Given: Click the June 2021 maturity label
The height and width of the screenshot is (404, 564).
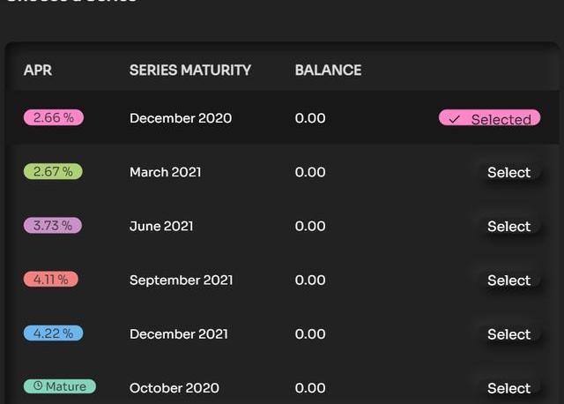Looking at the screenshot, I should point(161,226).
